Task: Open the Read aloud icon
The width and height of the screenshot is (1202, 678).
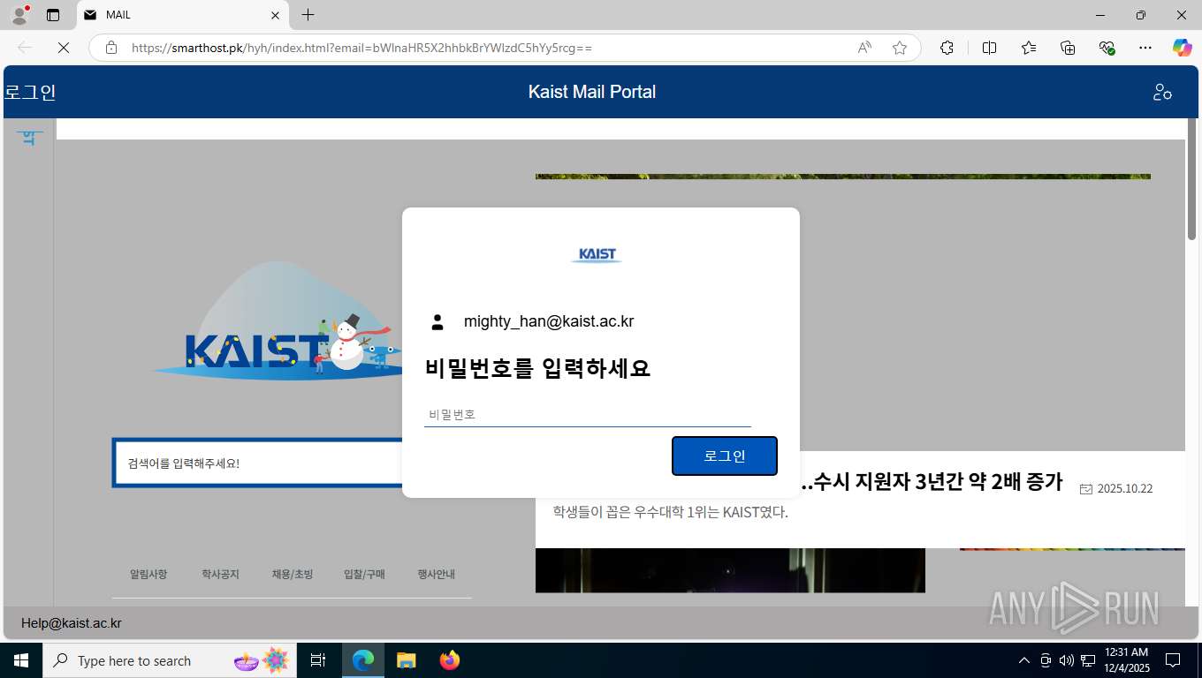Action: [864, 48]
